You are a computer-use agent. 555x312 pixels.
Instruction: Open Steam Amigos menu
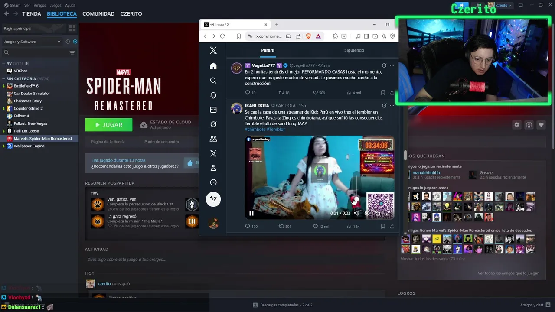40,6
